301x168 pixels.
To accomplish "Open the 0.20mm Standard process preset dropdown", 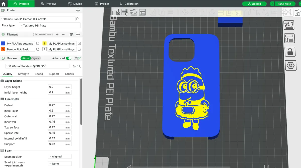I will point(37,66).
